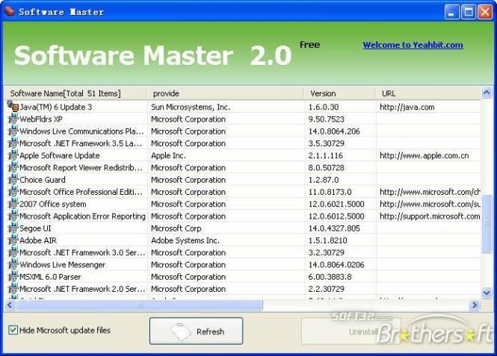Image resolution: width=497 pixels, height=356 pixels.
Task: Click the Microsoft Corp provider cell
Action: tap(176, 228)
